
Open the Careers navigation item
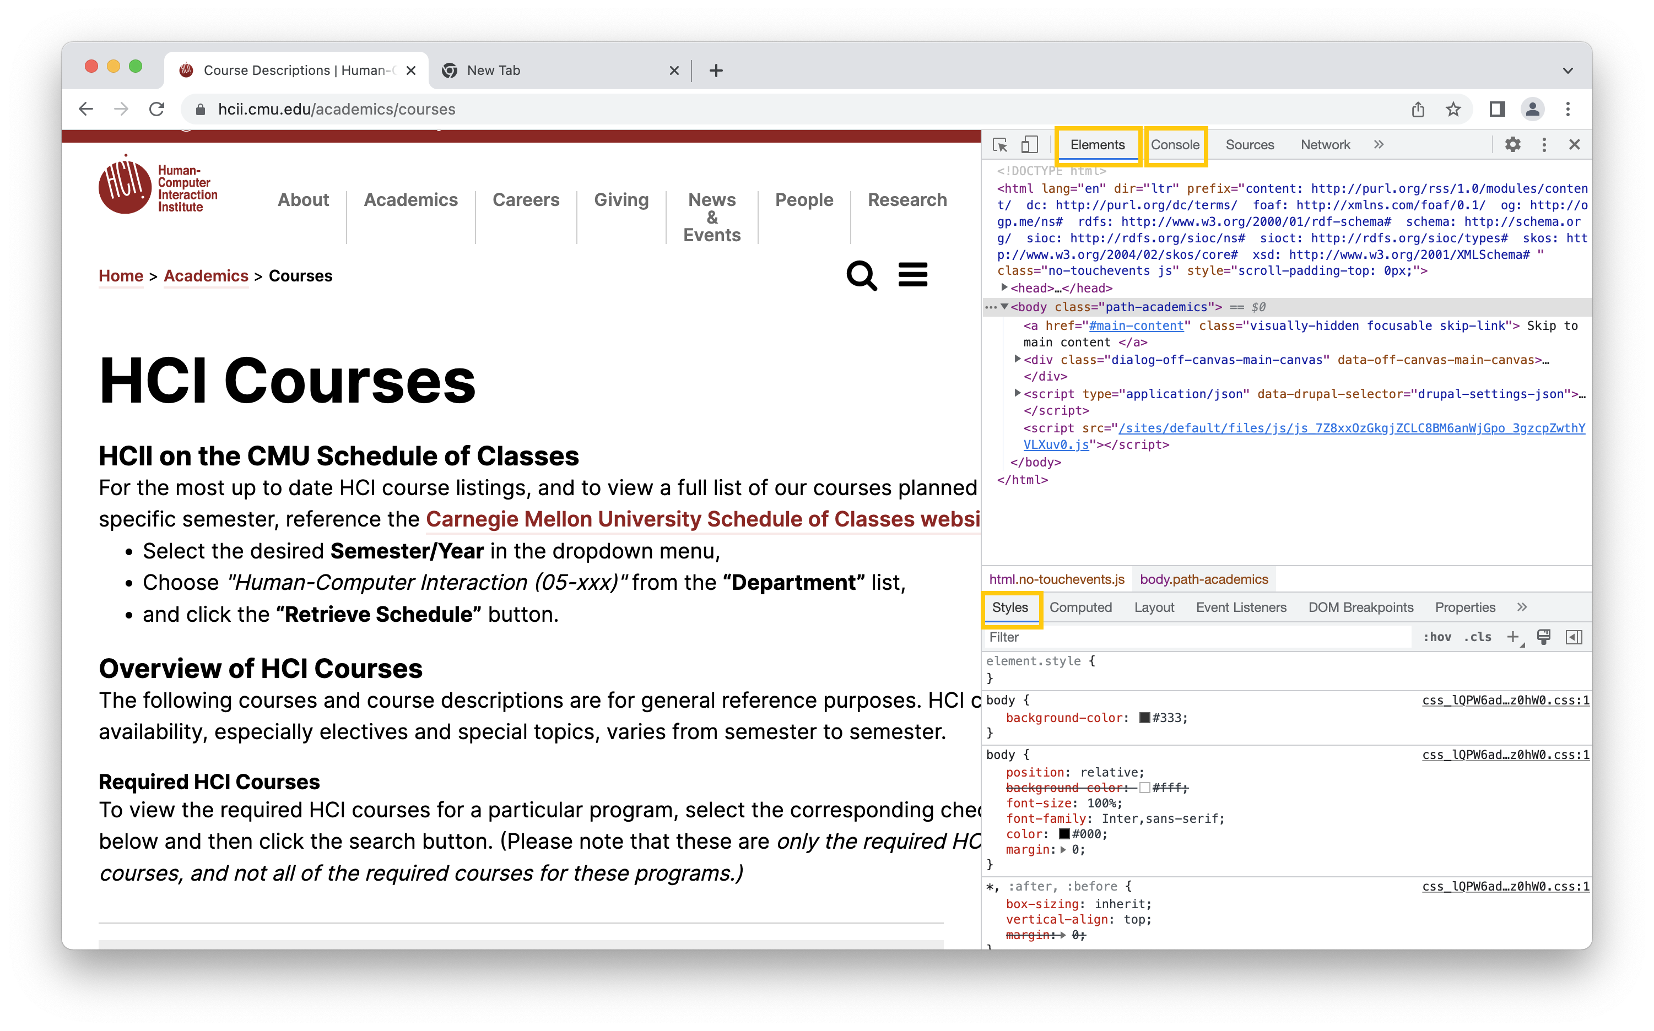pyautogui.click(x=525, y=200)
